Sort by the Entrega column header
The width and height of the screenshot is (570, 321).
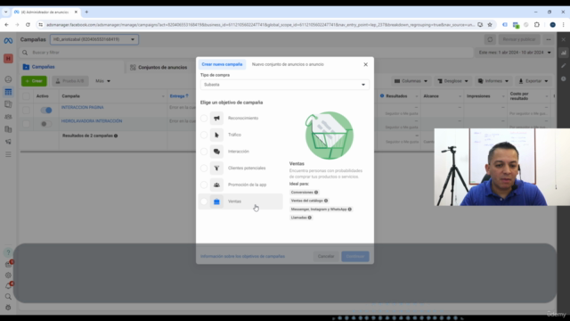(179, 96)
